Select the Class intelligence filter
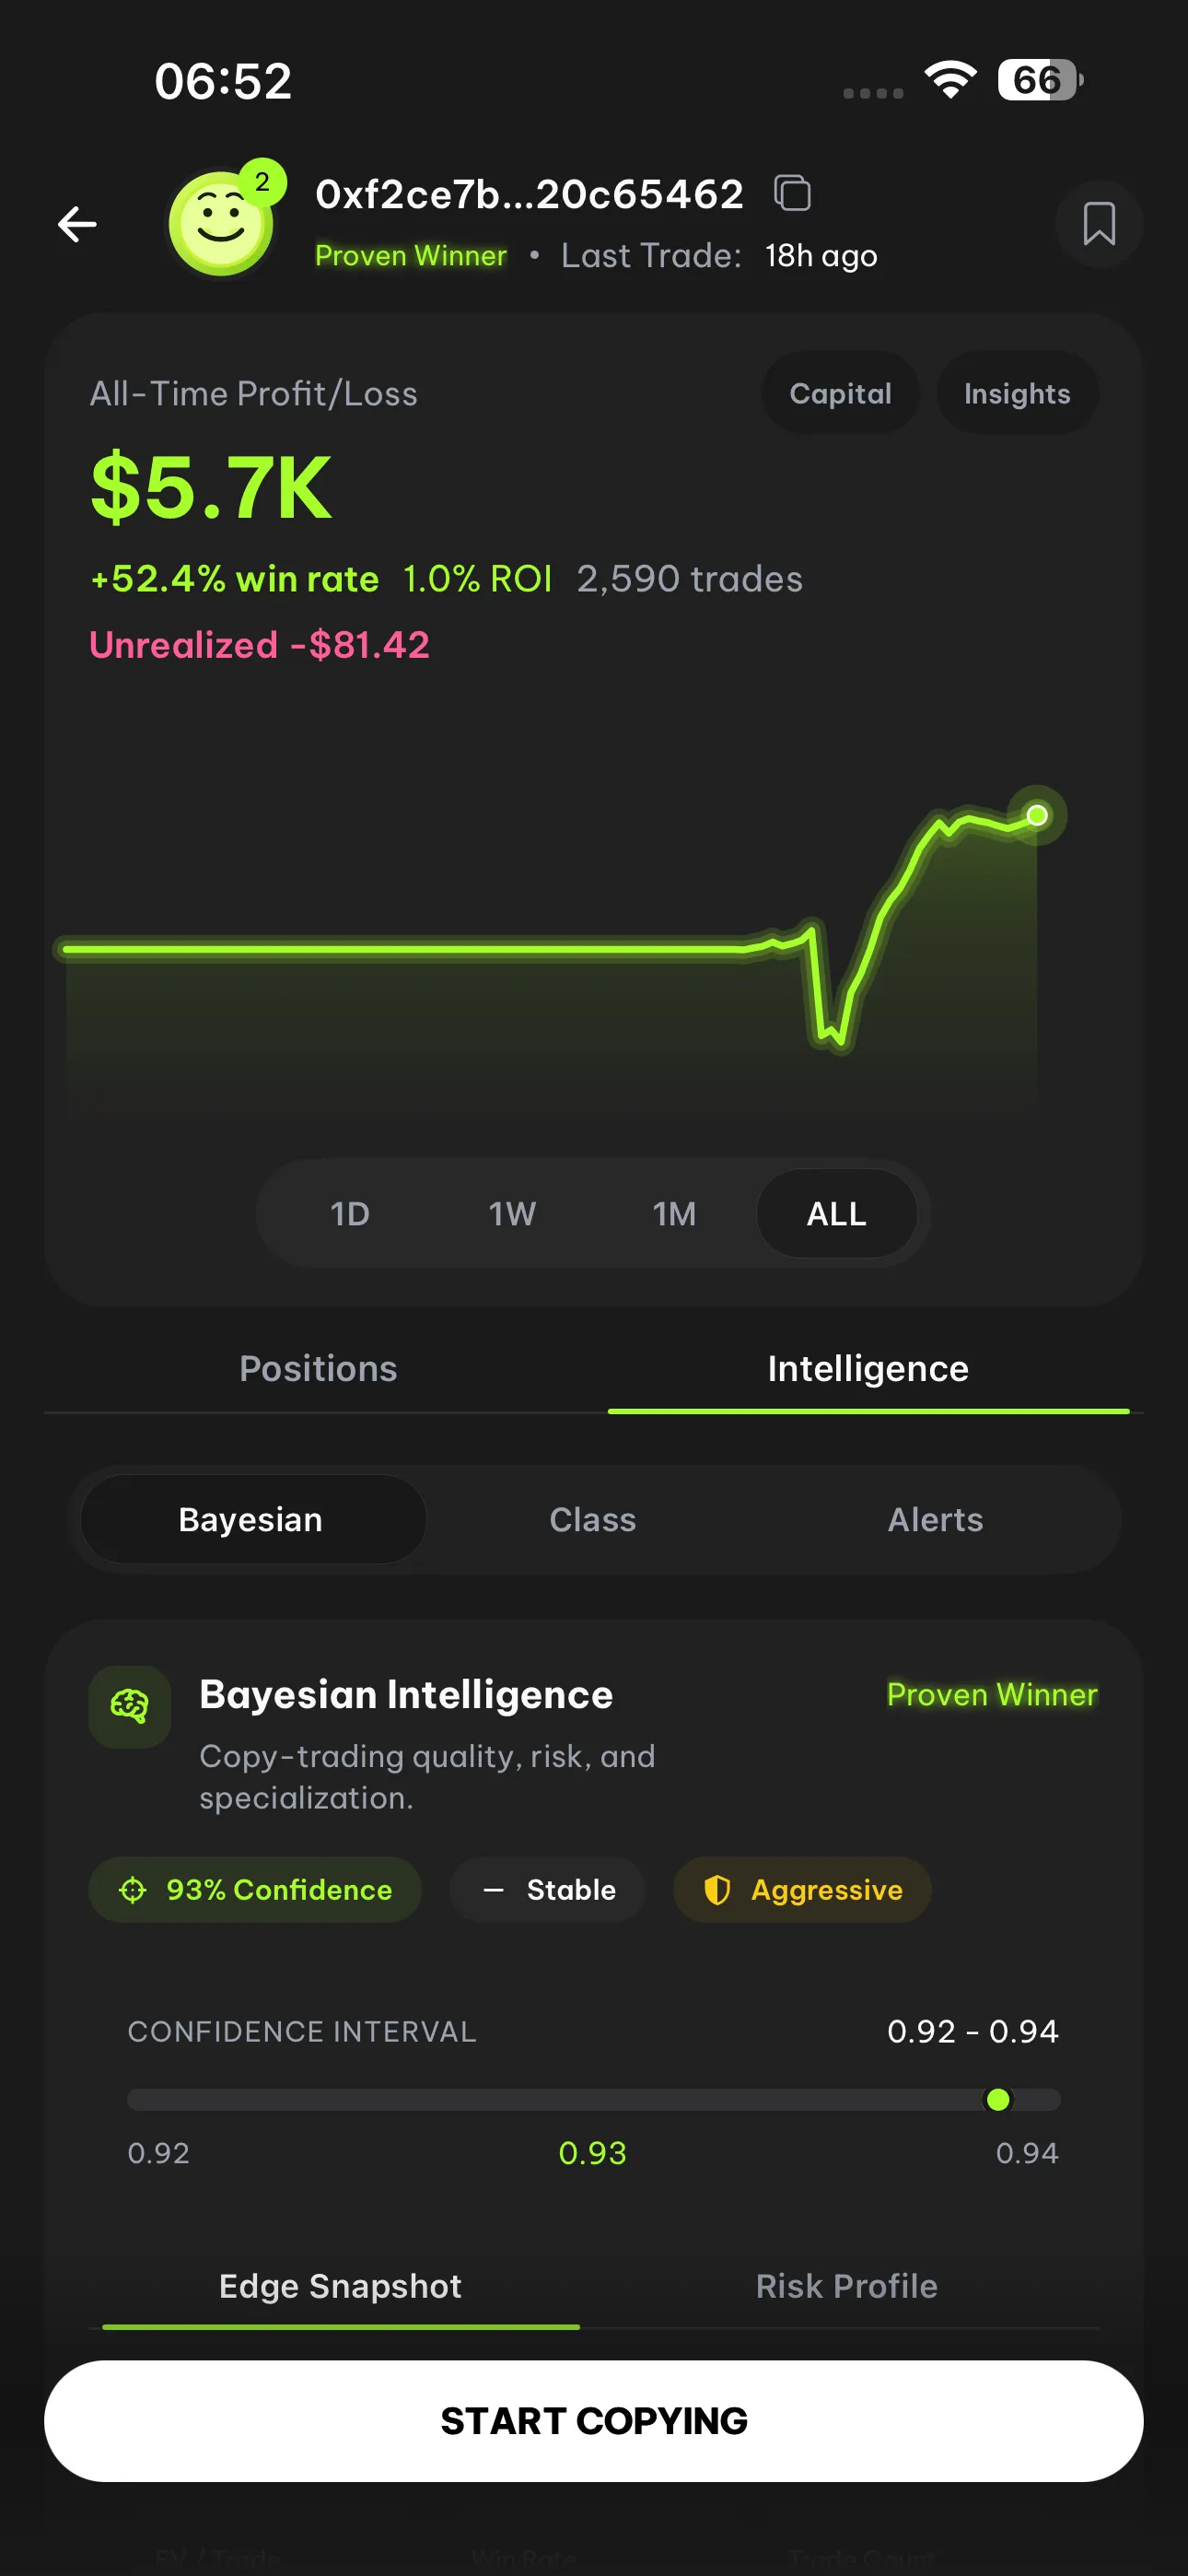 pyautogui.click(x=593, y=1519)
